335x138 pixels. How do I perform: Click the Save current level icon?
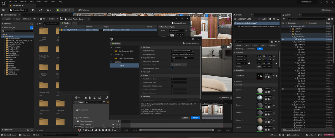click(4, 10)
